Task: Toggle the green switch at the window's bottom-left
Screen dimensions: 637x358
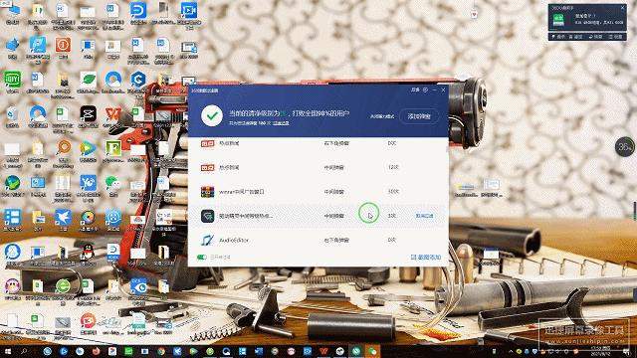Action: 202,257
